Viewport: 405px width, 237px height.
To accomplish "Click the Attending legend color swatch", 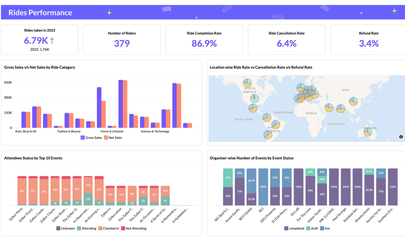I will pos(79,228).
